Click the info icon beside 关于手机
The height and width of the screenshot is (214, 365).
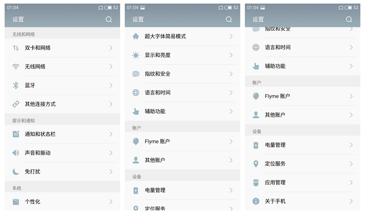(x=256, y=201)
